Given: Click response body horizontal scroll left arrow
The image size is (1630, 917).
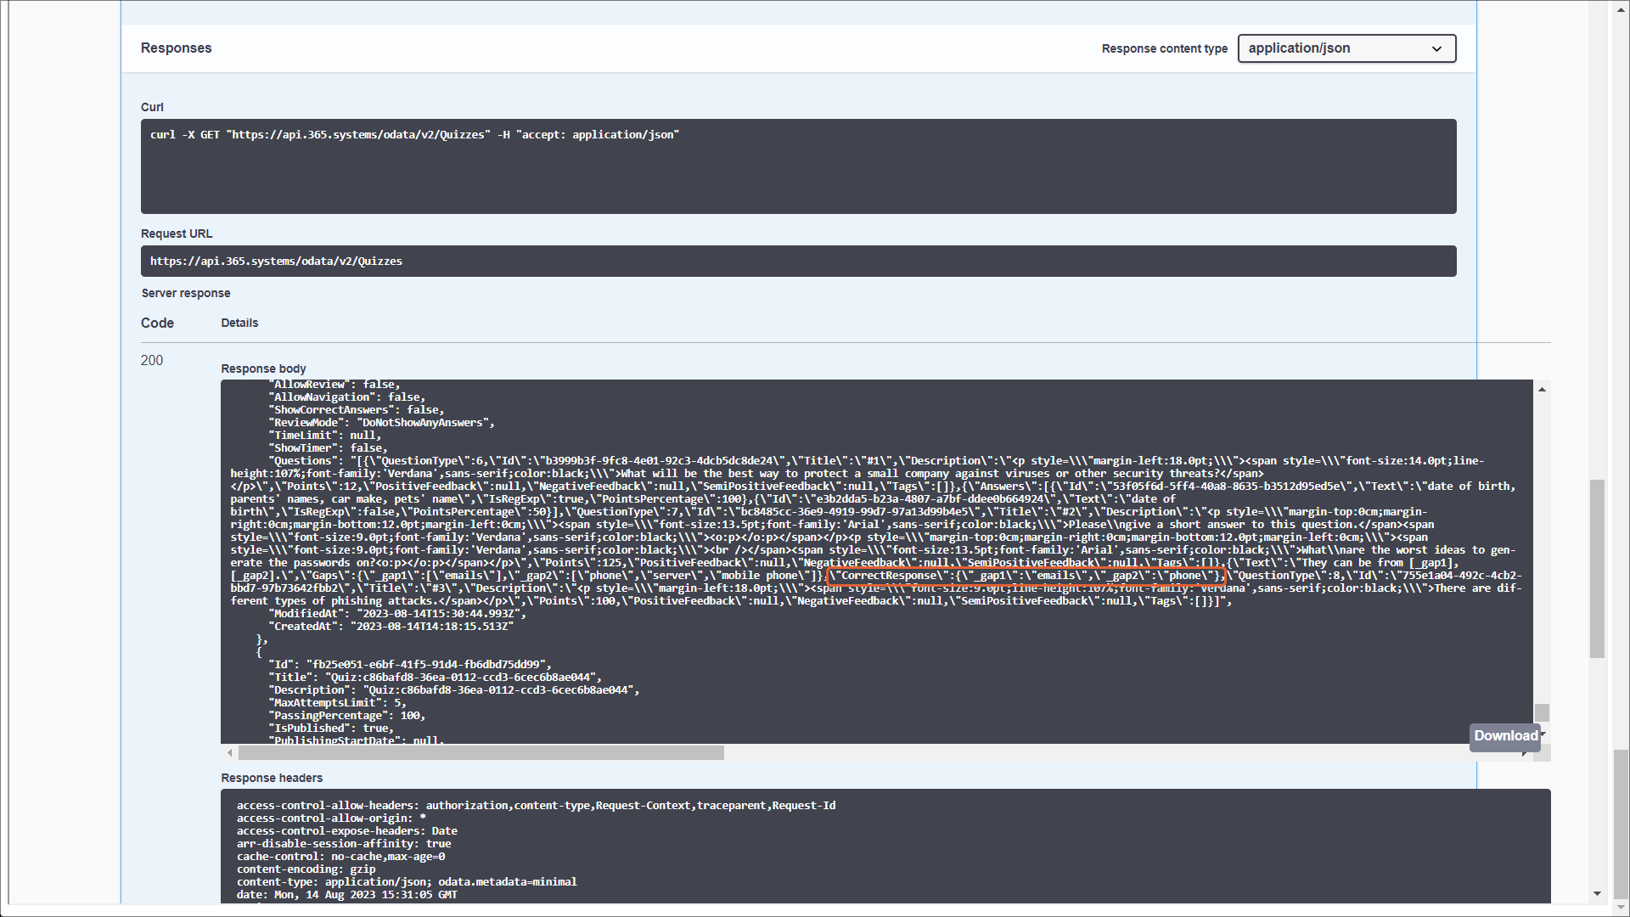Looking at the screenshot, I should (x=229, y=753).
